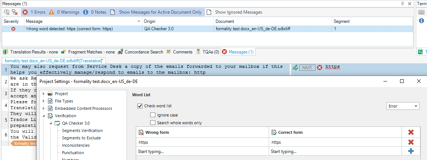
Task: Collapse the QA Checker 3.0 node
Action: [x=51, y=123]
